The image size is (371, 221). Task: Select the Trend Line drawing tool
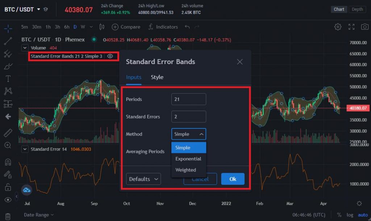click(8, 41)
